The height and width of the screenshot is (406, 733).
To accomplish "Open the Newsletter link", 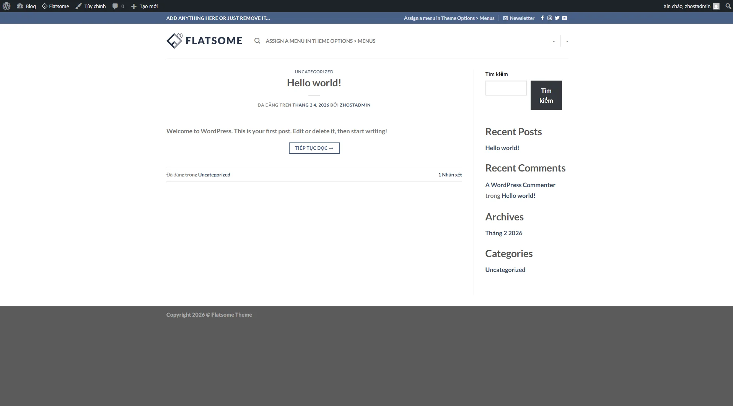I will point(519,18).
